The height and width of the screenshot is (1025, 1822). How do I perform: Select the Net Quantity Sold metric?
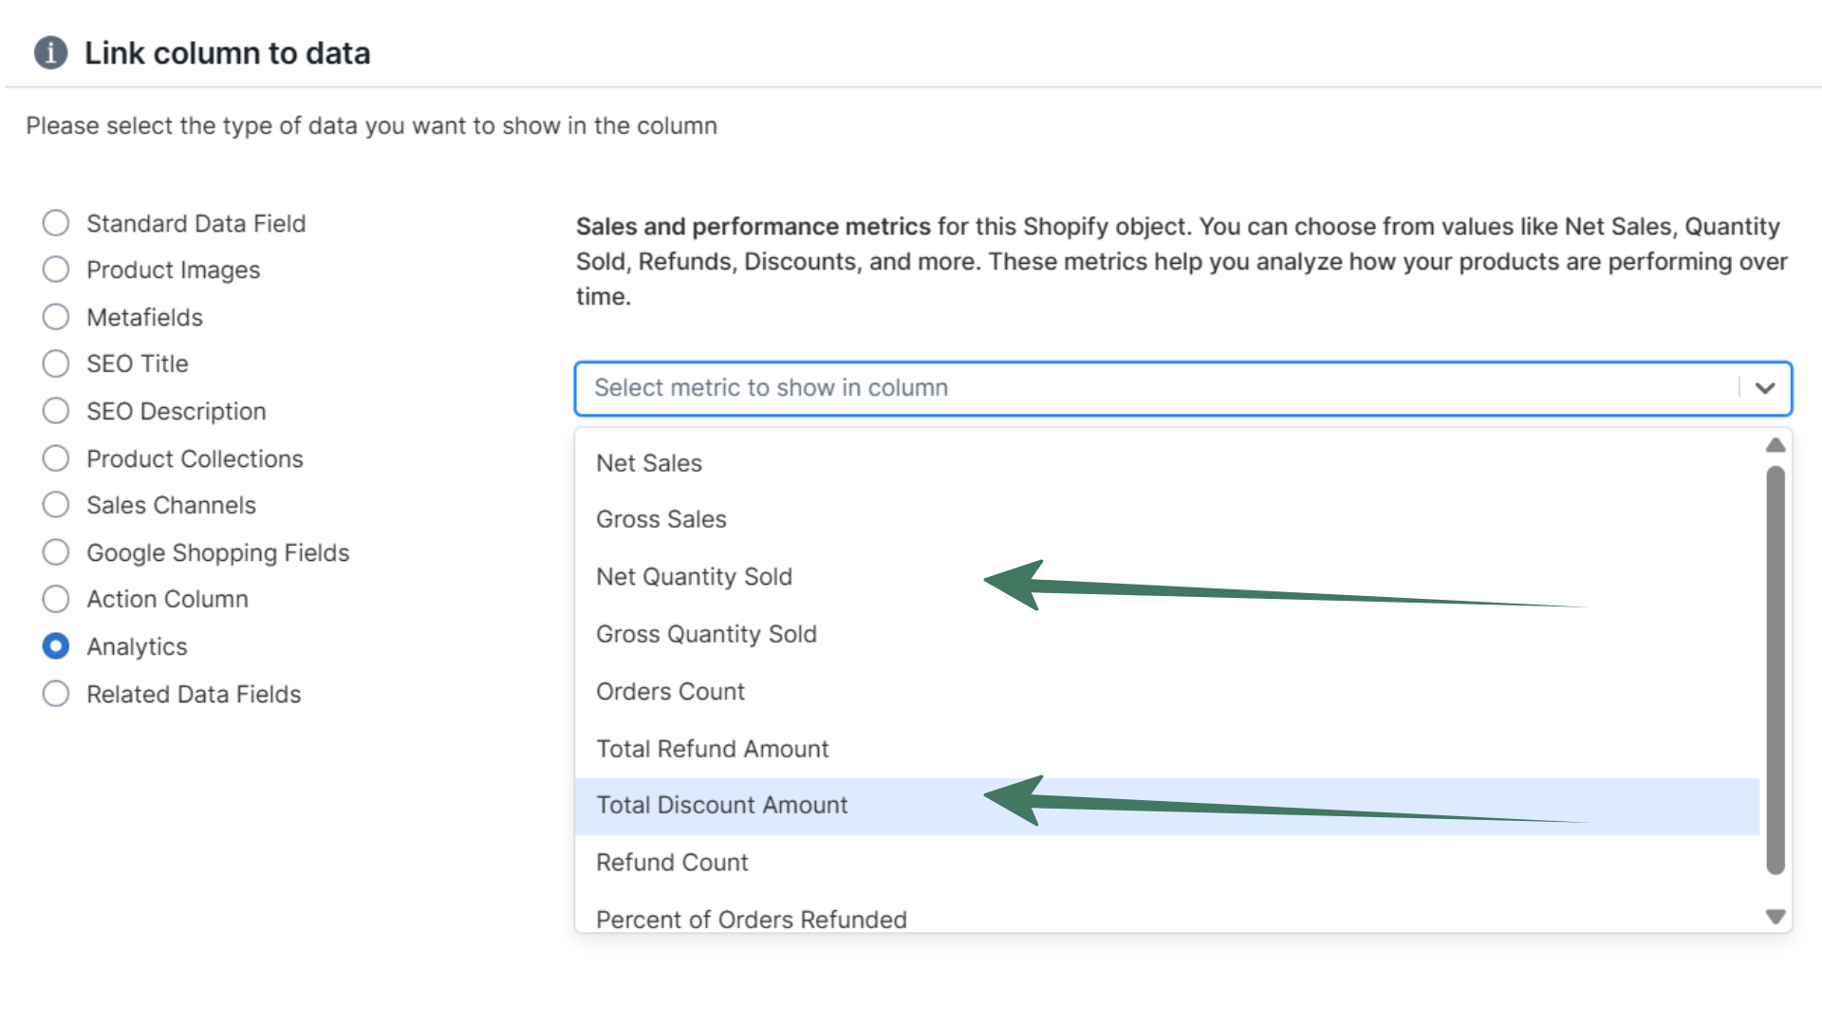(x=695, y=576)
